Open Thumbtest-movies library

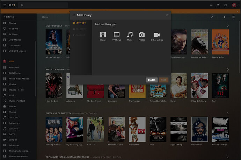tap(18, 156)
